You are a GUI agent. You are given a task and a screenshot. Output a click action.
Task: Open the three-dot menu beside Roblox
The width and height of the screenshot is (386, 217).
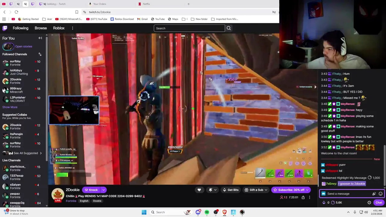click(x=72, y=28)
